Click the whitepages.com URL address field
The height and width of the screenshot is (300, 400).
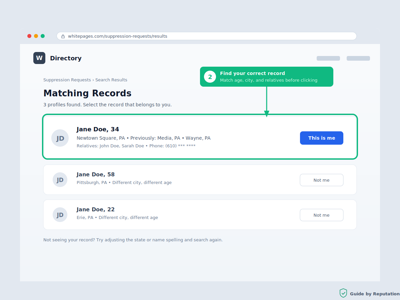[x=207, y=36]
